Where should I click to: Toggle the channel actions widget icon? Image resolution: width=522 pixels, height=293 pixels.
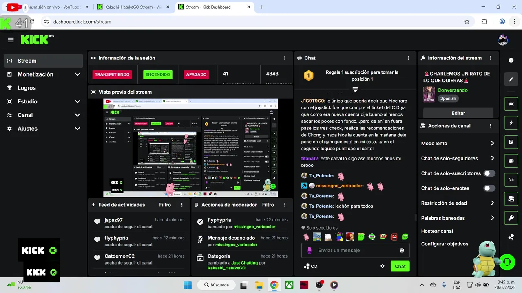(x=511, y=199)
